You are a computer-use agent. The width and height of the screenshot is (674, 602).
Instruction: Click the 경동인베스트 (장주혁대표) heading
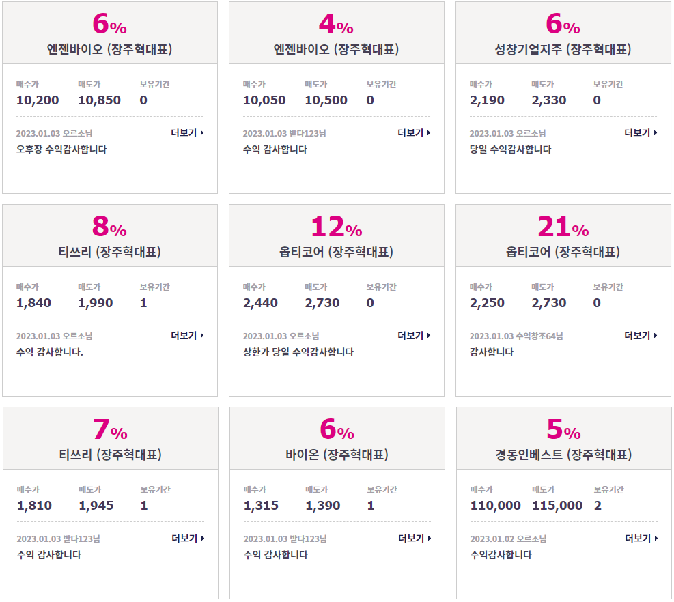coord(563,455)
